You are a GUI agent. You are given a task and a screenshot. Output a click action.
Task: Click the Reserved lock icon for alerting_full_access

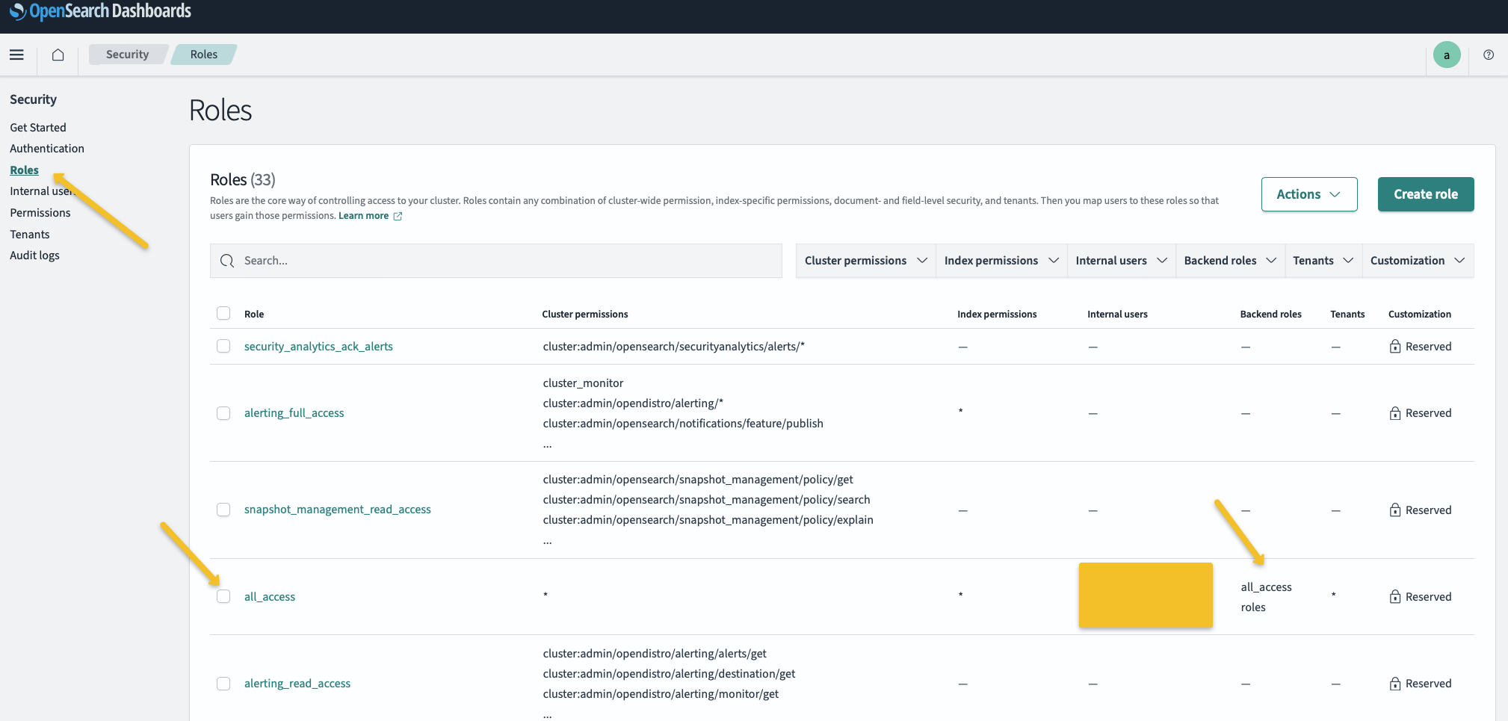(1394, 413)
